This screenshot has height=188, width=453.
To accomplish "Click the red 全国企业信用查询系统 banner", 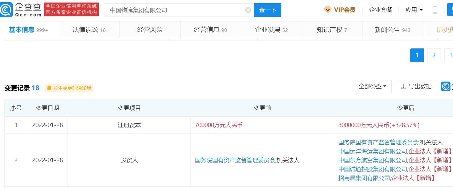I will click(71, 10).
